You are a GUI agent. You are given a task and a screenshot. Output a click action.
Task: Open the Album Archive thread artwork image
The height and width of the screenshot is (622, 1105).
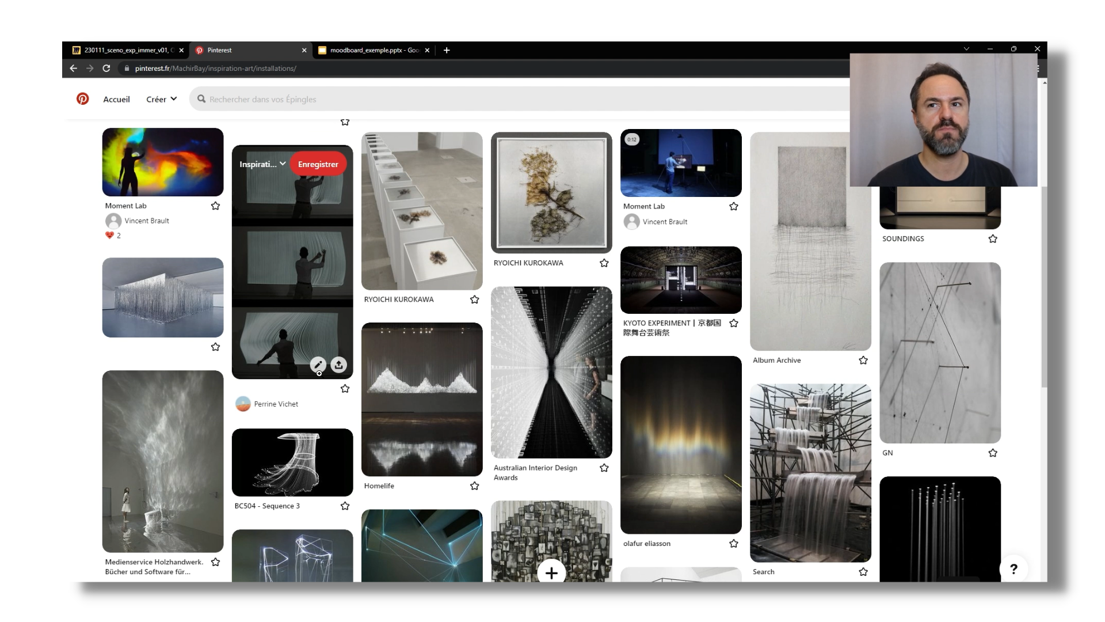pos(810,241)
